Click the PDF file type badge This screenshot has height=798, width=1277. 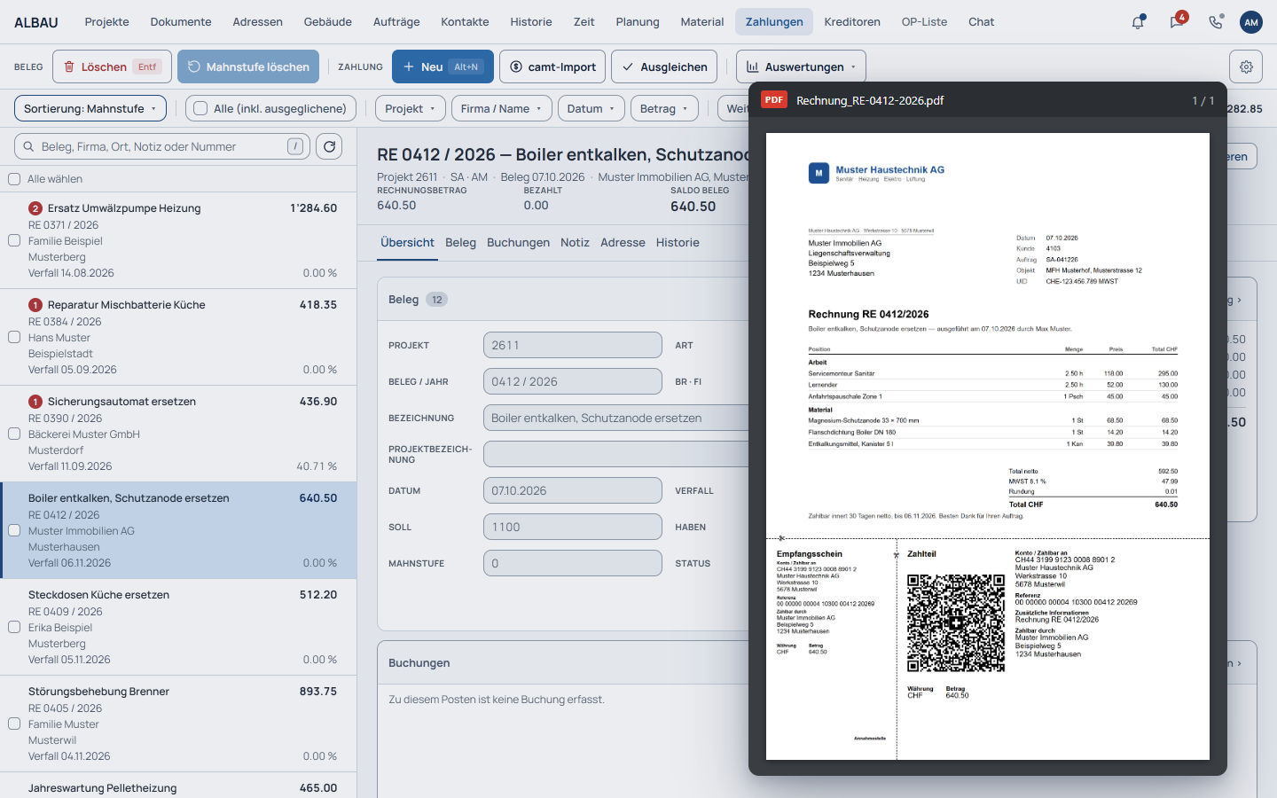coord(774,100)
